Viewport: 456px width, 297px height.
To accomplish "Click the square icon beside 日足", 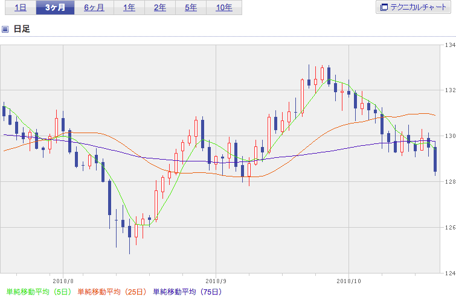I will pyautogui.click(x=5, y=29).
